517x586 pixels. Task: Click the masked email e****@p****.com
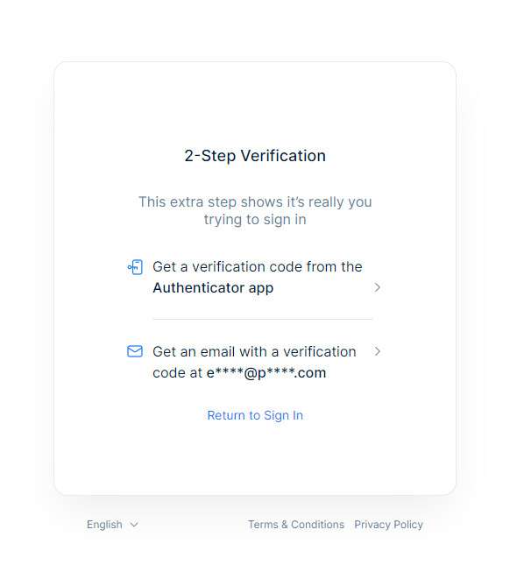[x=266, y=373]
